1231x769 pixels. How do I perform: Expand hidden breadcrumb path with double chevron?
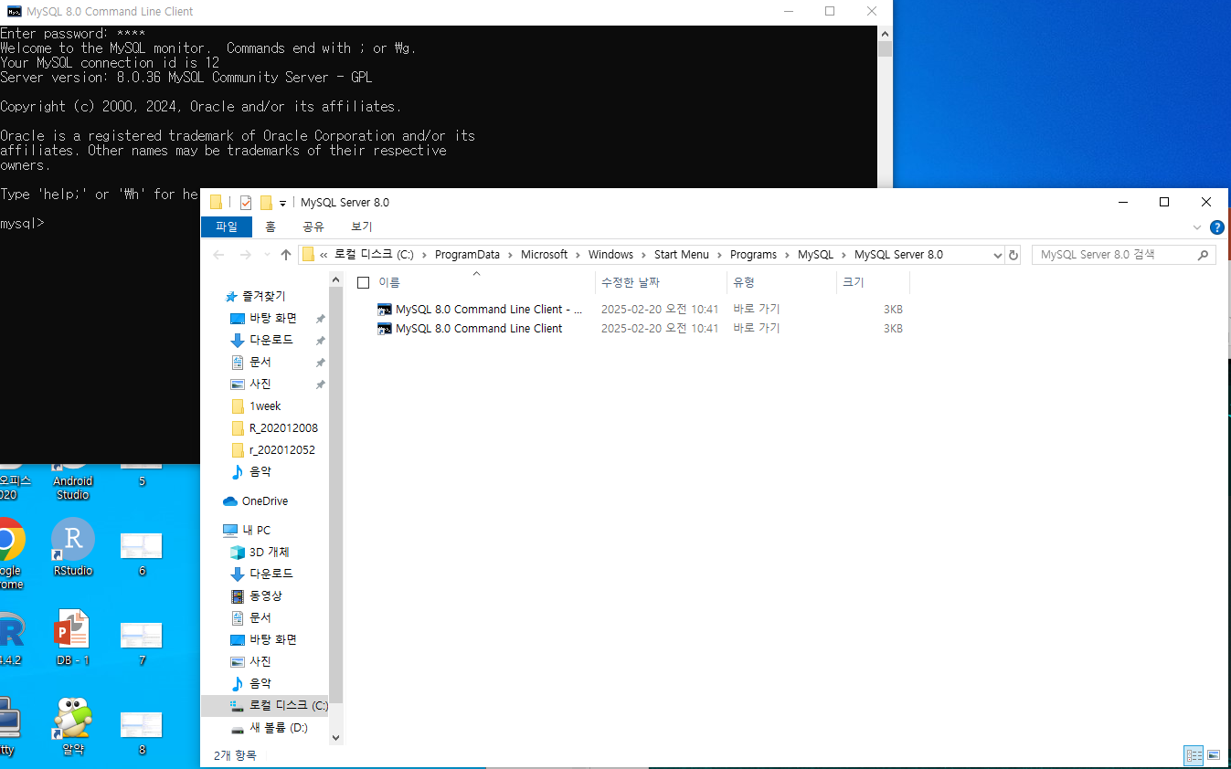324,255
